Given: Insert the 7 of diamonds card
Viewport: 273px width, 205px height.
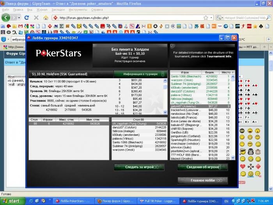Looking at the screenshot, I should point(247,81).
